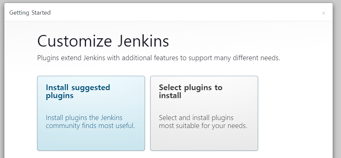Choose the Select plugins to install card
Viewport: 341px width, 158px height.
click(x=204, y=113)
